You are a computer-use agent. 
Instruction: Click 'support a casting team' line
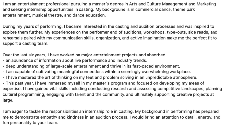[25, 43]
